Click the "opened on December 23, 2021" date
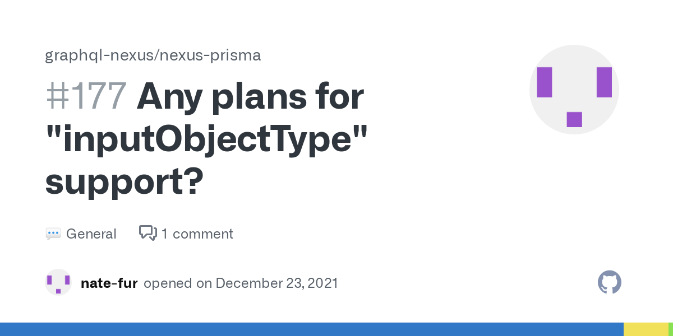 [x=241, y=283]
